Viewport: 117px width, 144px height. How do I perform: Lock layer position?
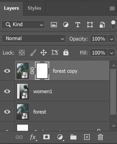click(x=44, y=53)
